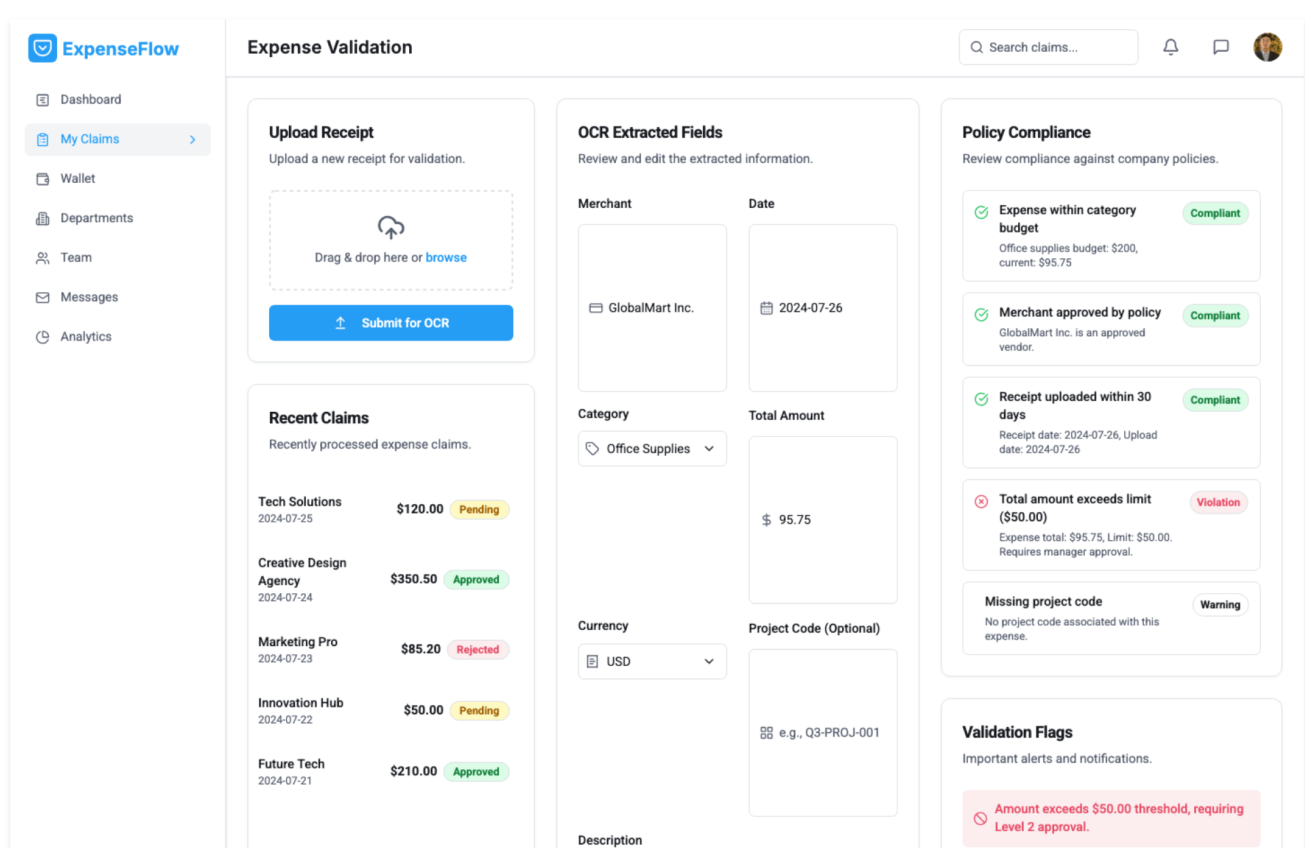
Task: Open user profile avatar
Action: pos(1267,47)
